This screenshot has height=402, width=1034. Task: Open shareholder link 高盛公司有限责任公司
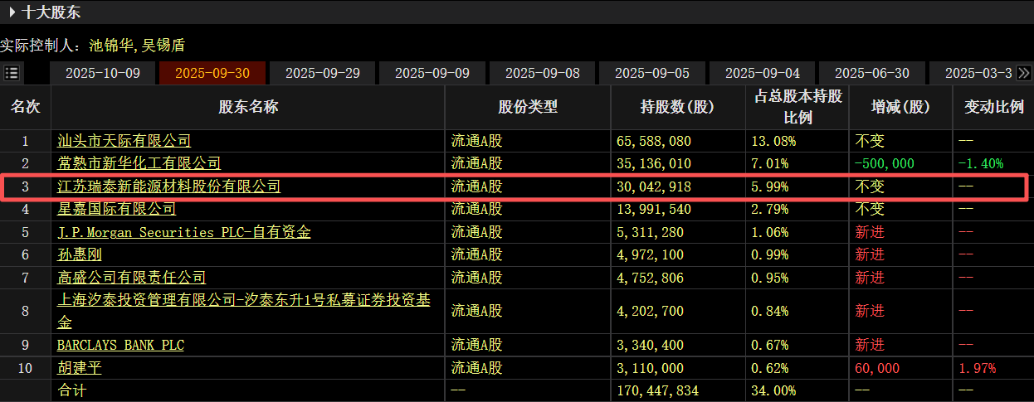coord(131,278)
